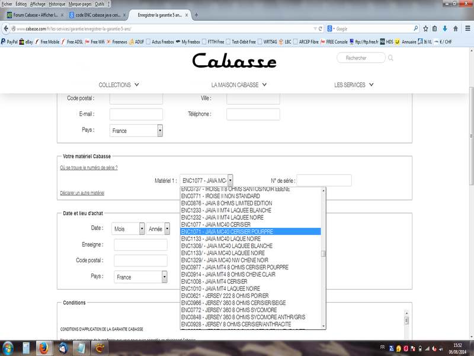
Task: Click the N° de série input field
Action: [324, 180]
